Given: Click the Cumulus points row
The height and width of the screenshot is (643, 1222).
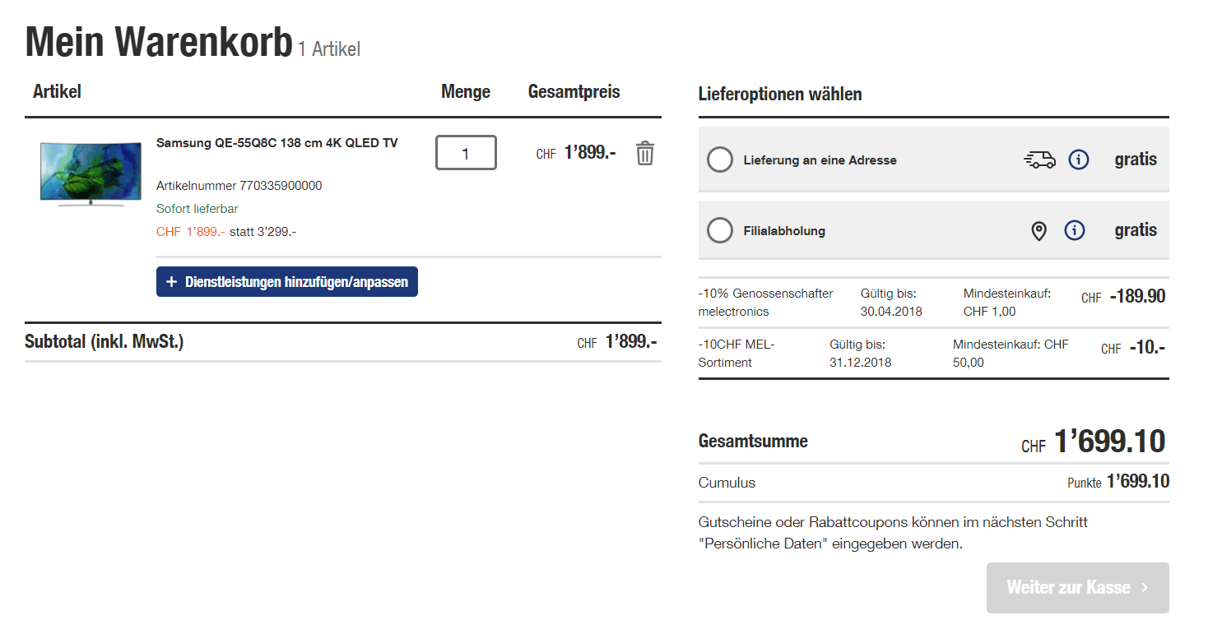Looking at the screenshot, I should coord(932,483).
